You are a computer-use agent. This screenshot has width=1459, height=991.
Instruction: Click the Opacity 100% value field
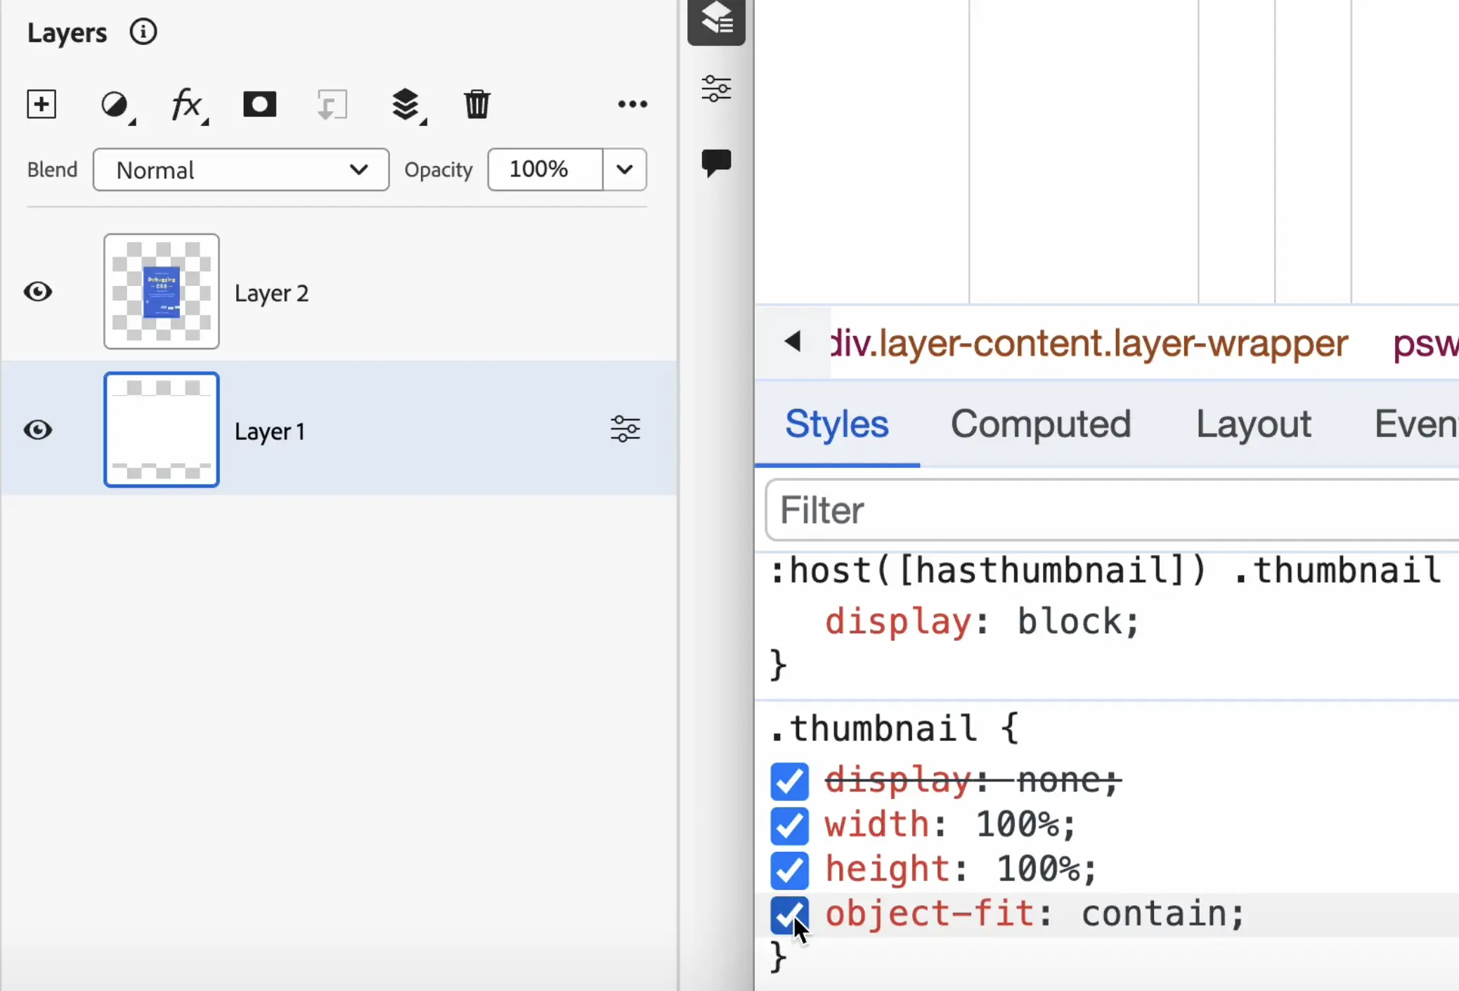tap(545, 169)
